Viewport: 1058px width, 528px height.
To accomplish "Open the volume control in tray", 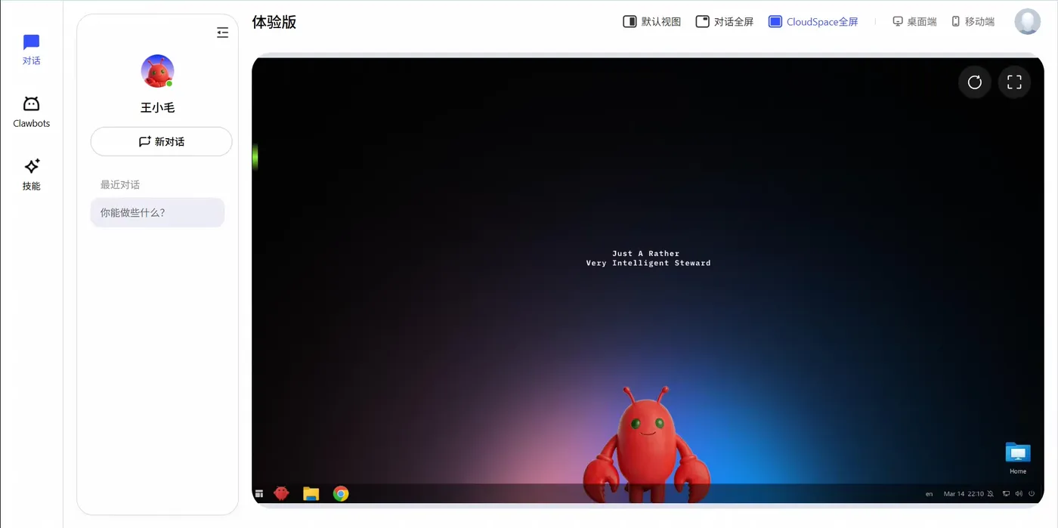I will pos(1019,494).
